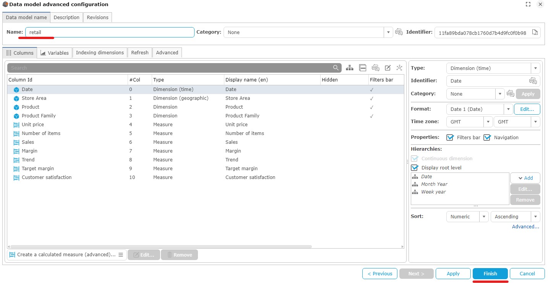Image resolution: width=548 pixels, height=283 pixels.
Task: Click the network graph icon in column toolbar
Action: coord(399,68)
